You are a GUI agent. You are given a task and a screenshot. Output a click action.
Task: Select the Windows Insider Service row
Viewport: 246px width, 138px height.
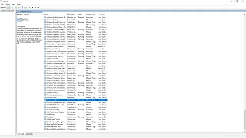(x=76, y=56)
